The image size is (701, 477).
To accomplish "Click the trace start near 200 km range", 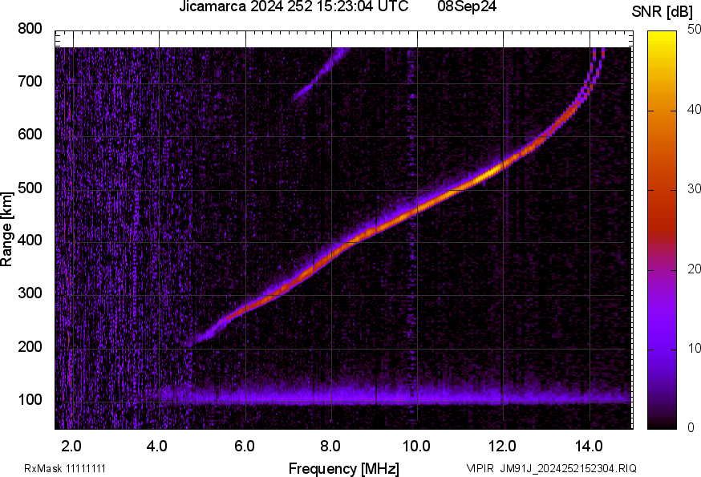I will coord(191,342).
